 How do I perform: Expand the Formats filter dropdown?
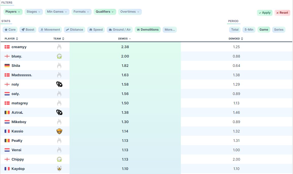point(81,12)
